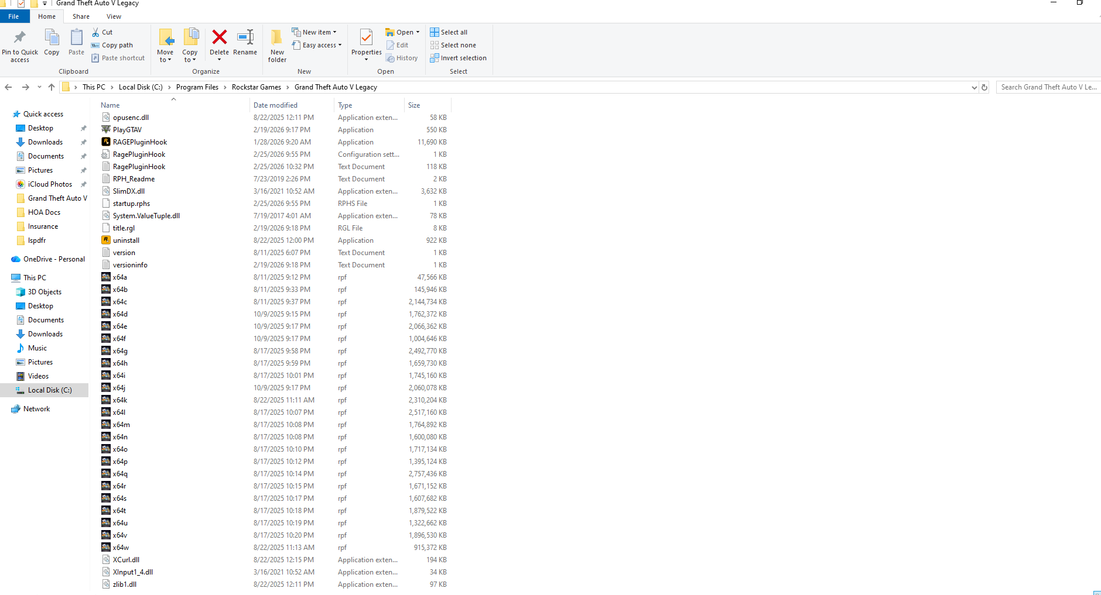Click the Refresh button beside address bar
Viewport: 1101px width, 595px height.
[984, 87]
